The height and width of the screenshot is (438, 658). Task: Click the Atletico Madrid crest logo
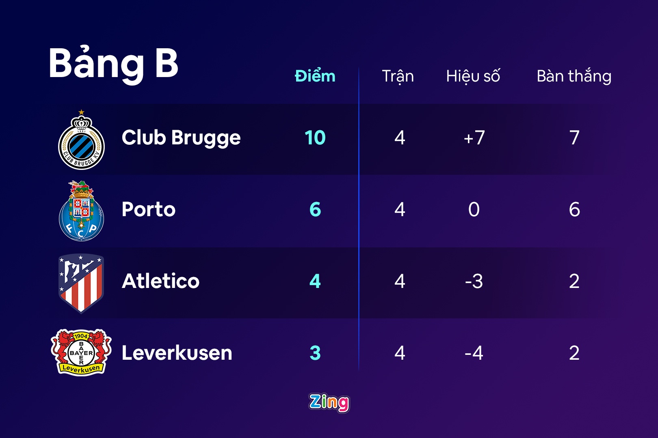tap(81, 283)
